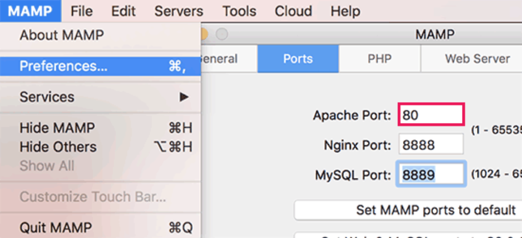Choose Quit MAMP menu entry

(x=100, y=227)
